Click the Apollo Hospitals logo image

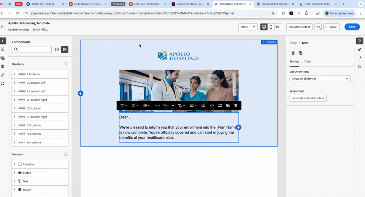[178, 56]
